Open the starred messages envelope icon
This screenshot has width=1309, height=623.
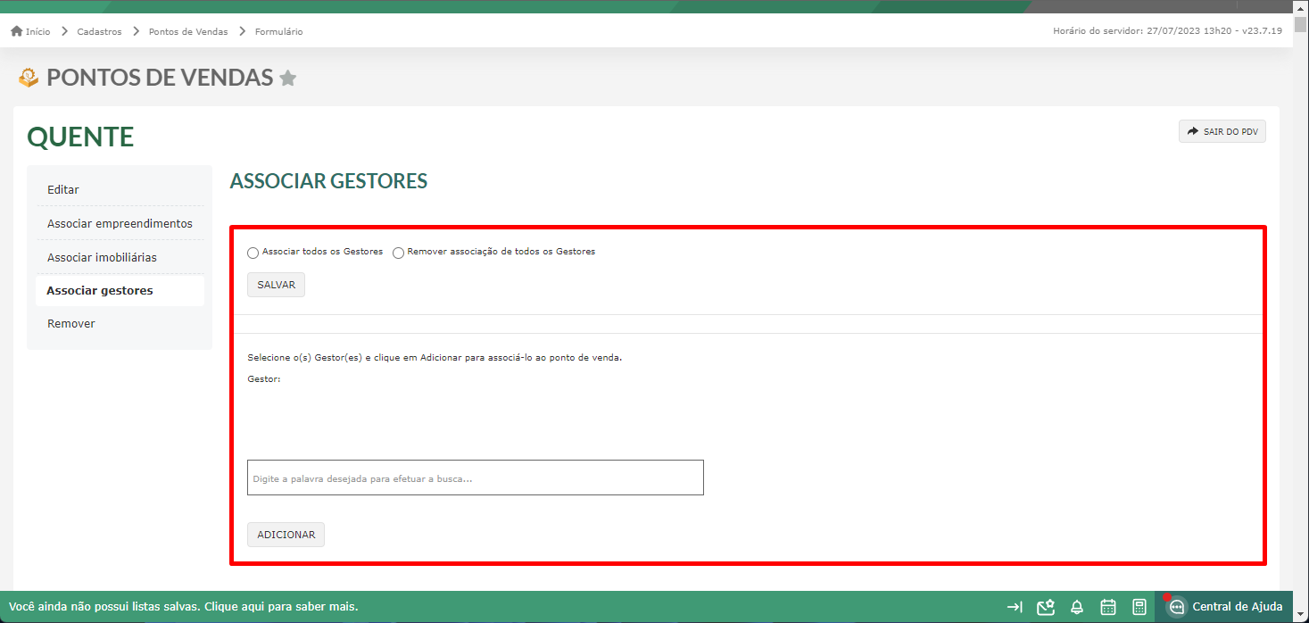pyautogui.click(x=1046, y=607)
